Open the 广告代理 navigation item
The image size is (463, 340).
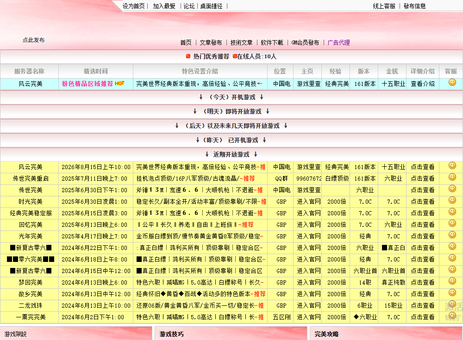[339, 42]
